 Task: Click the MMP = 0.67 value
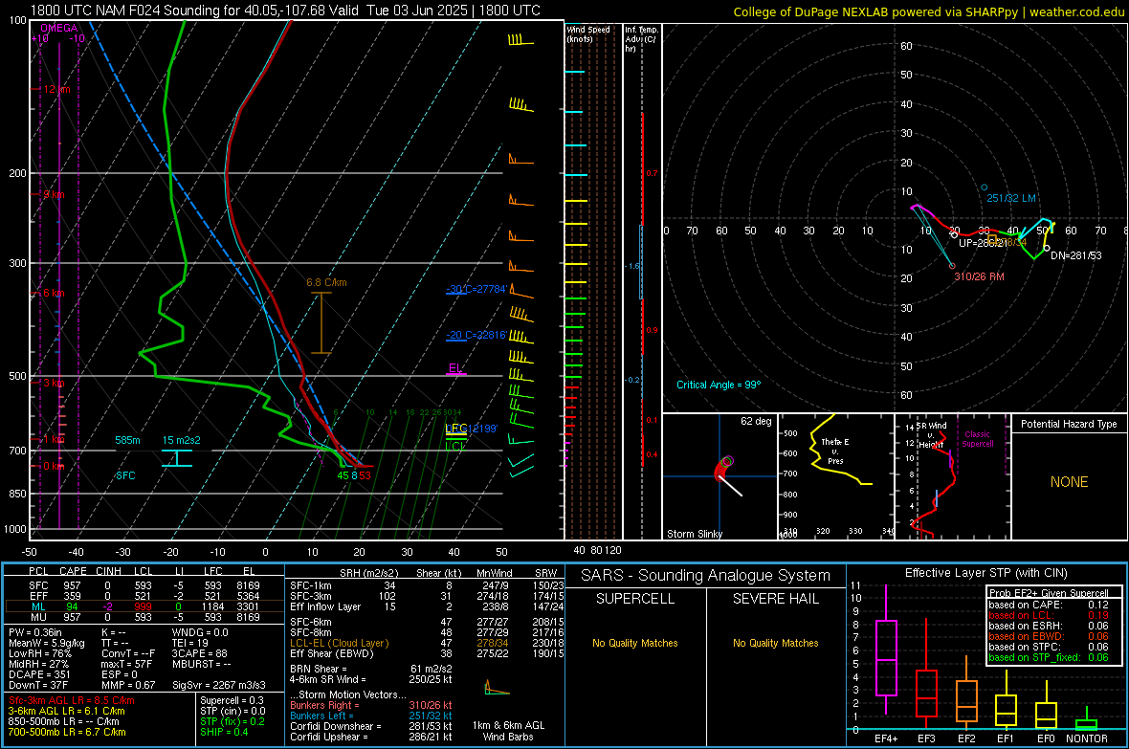128,684
